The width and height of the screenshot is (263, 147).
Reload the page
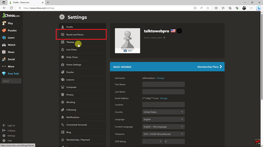point(11,8)
